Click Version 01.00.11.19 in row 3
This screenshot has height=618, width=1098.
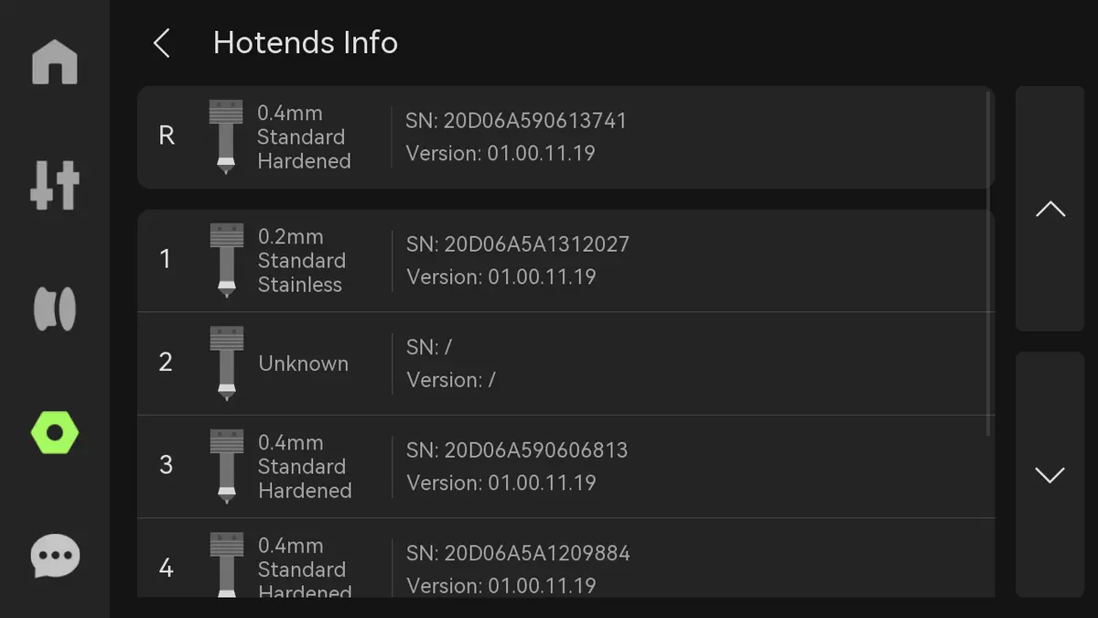[501, 482]
